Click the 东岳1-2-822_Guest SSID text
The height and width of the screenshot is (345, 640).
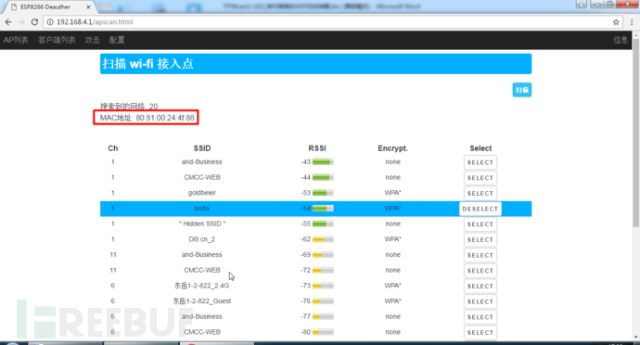click(202, 300)
